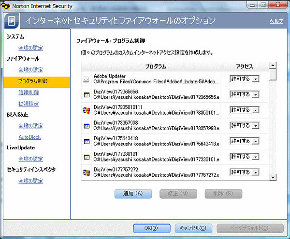Select the Adobe Updater row text
The height and width of the screenshot is (239, 290).
pos(156,79)
